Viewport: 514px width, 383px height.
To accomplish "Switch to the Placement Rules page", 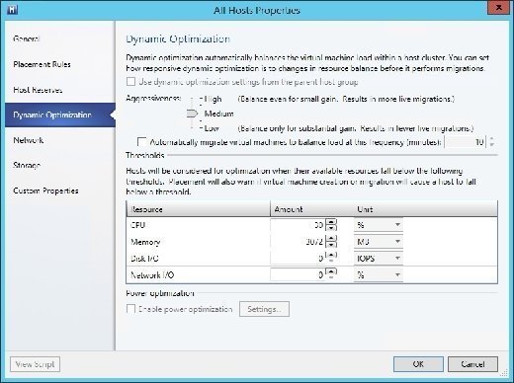I will click(42, 64).
